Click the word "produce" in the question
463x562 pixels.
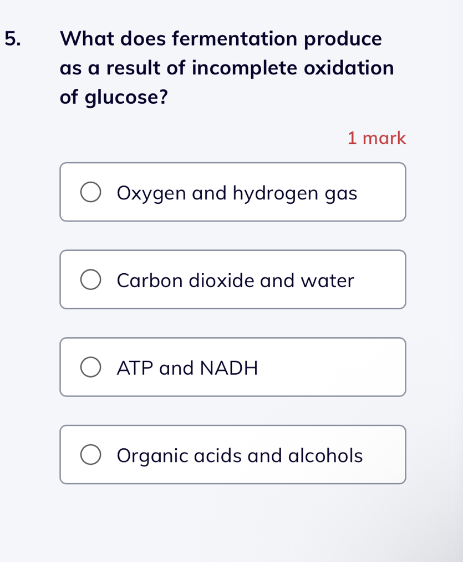click(x=343, y=40)
